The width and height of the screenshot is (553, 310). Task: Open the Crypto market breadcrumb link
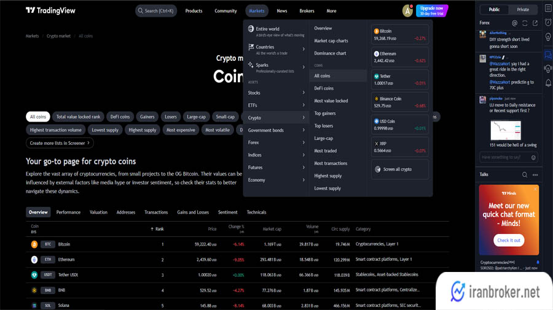coord(58,36)
